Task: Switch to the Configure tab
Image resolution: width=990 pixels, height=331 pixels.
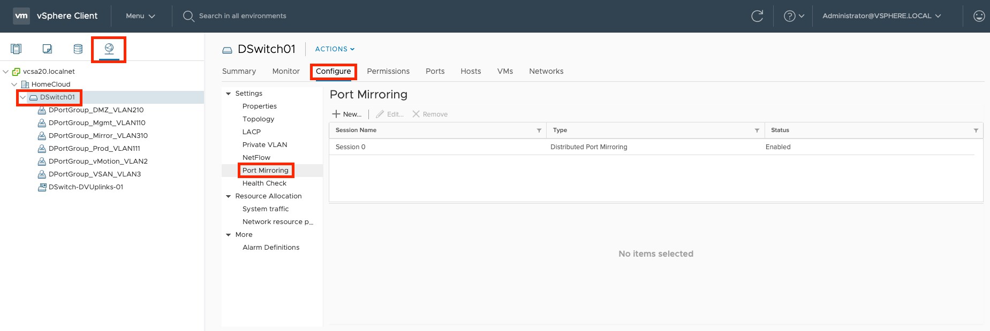Action: (334, 71)
